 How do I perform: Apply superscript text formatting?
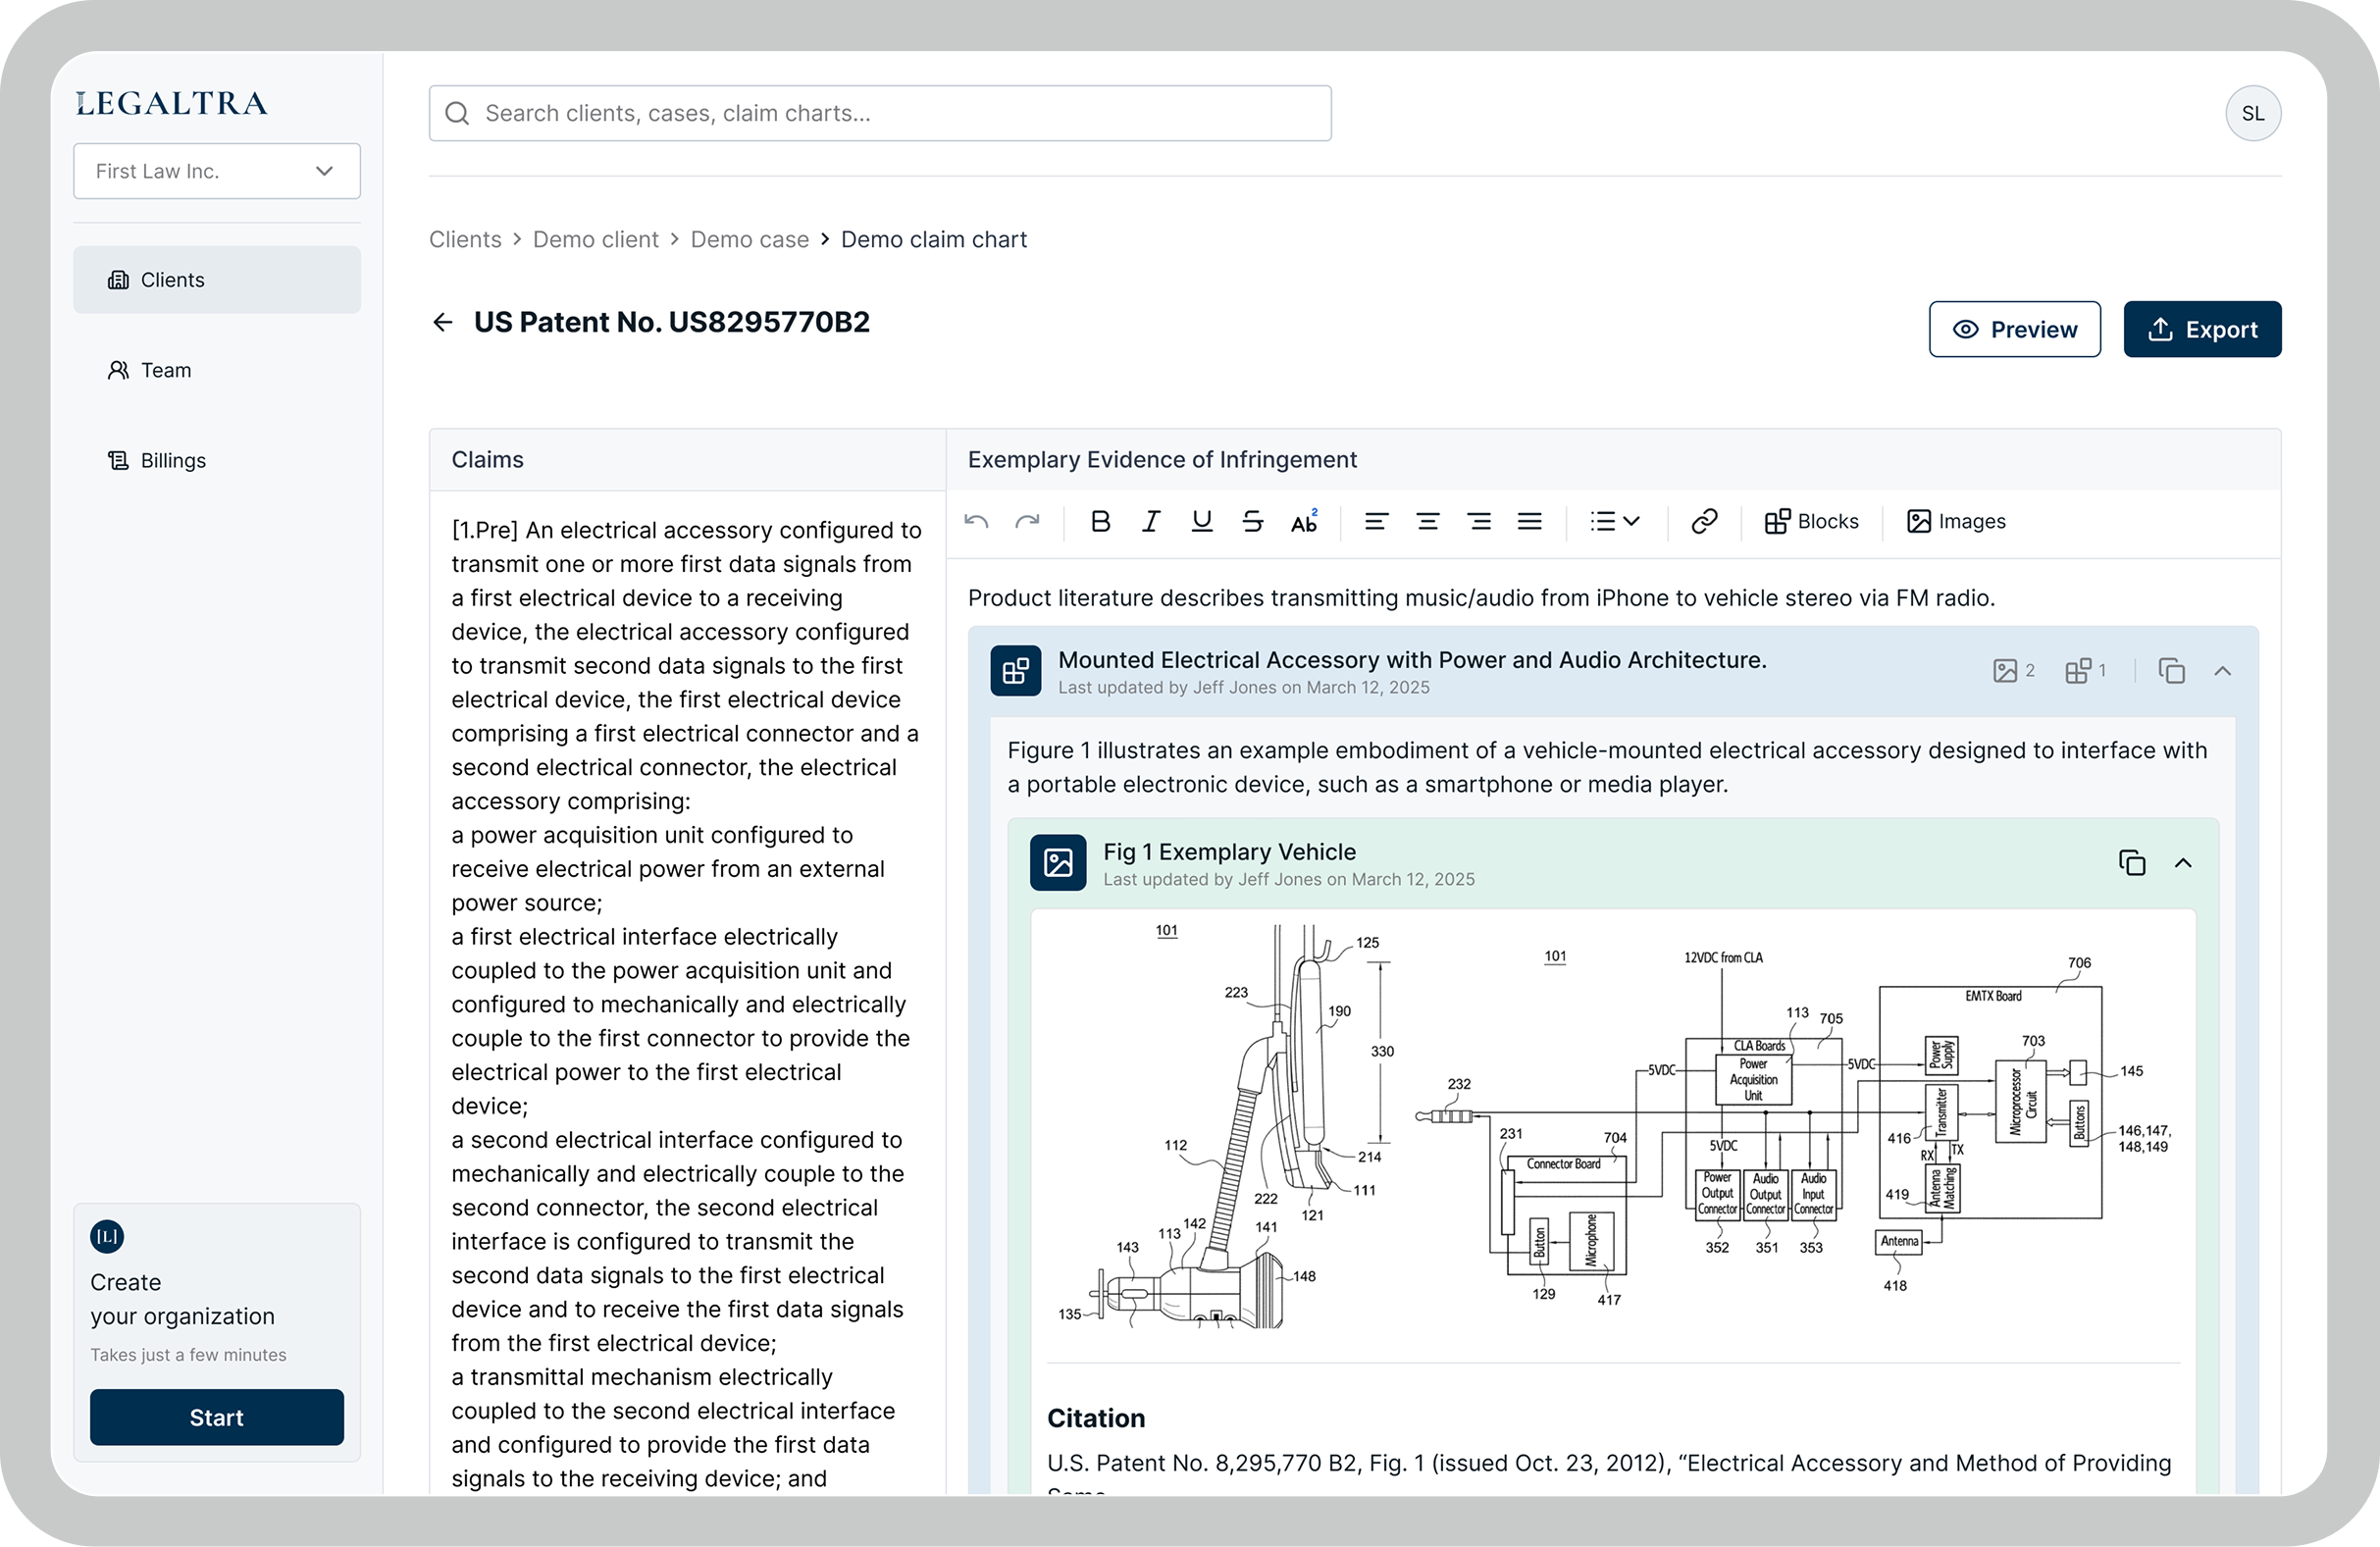coord(1304,521)
